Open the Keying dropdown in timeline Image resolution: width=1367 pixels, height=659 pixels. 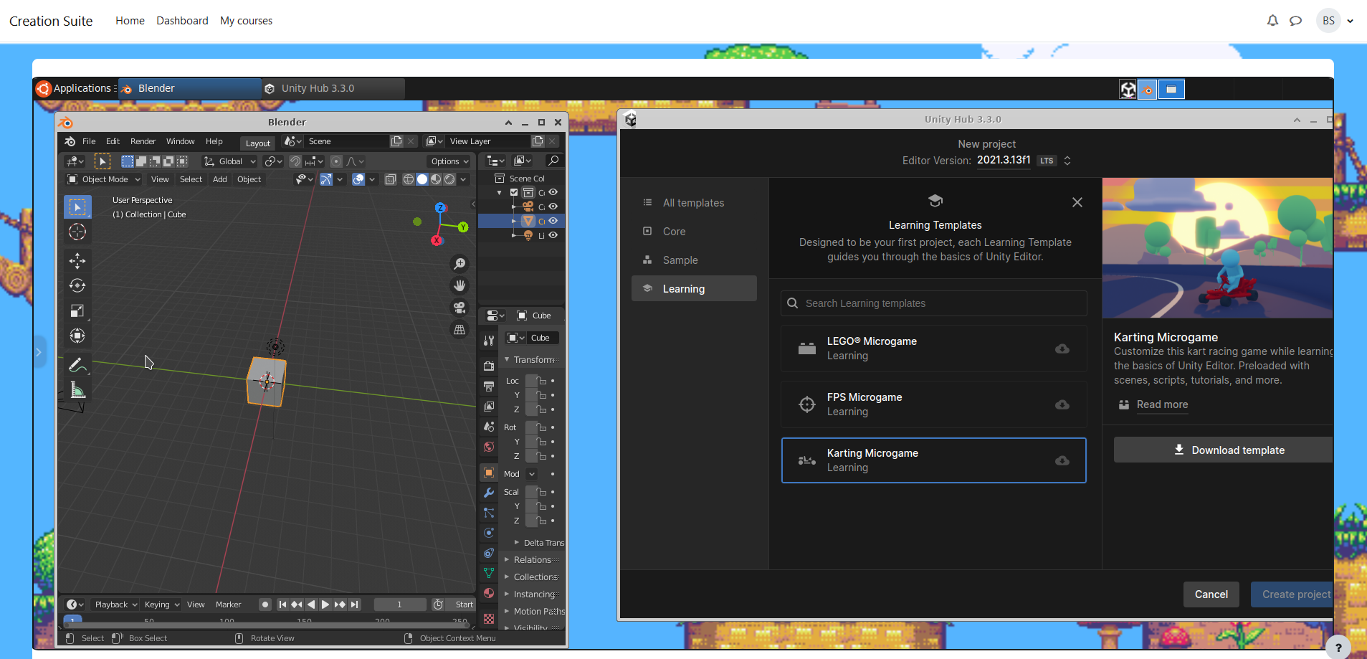coord(161,605)
